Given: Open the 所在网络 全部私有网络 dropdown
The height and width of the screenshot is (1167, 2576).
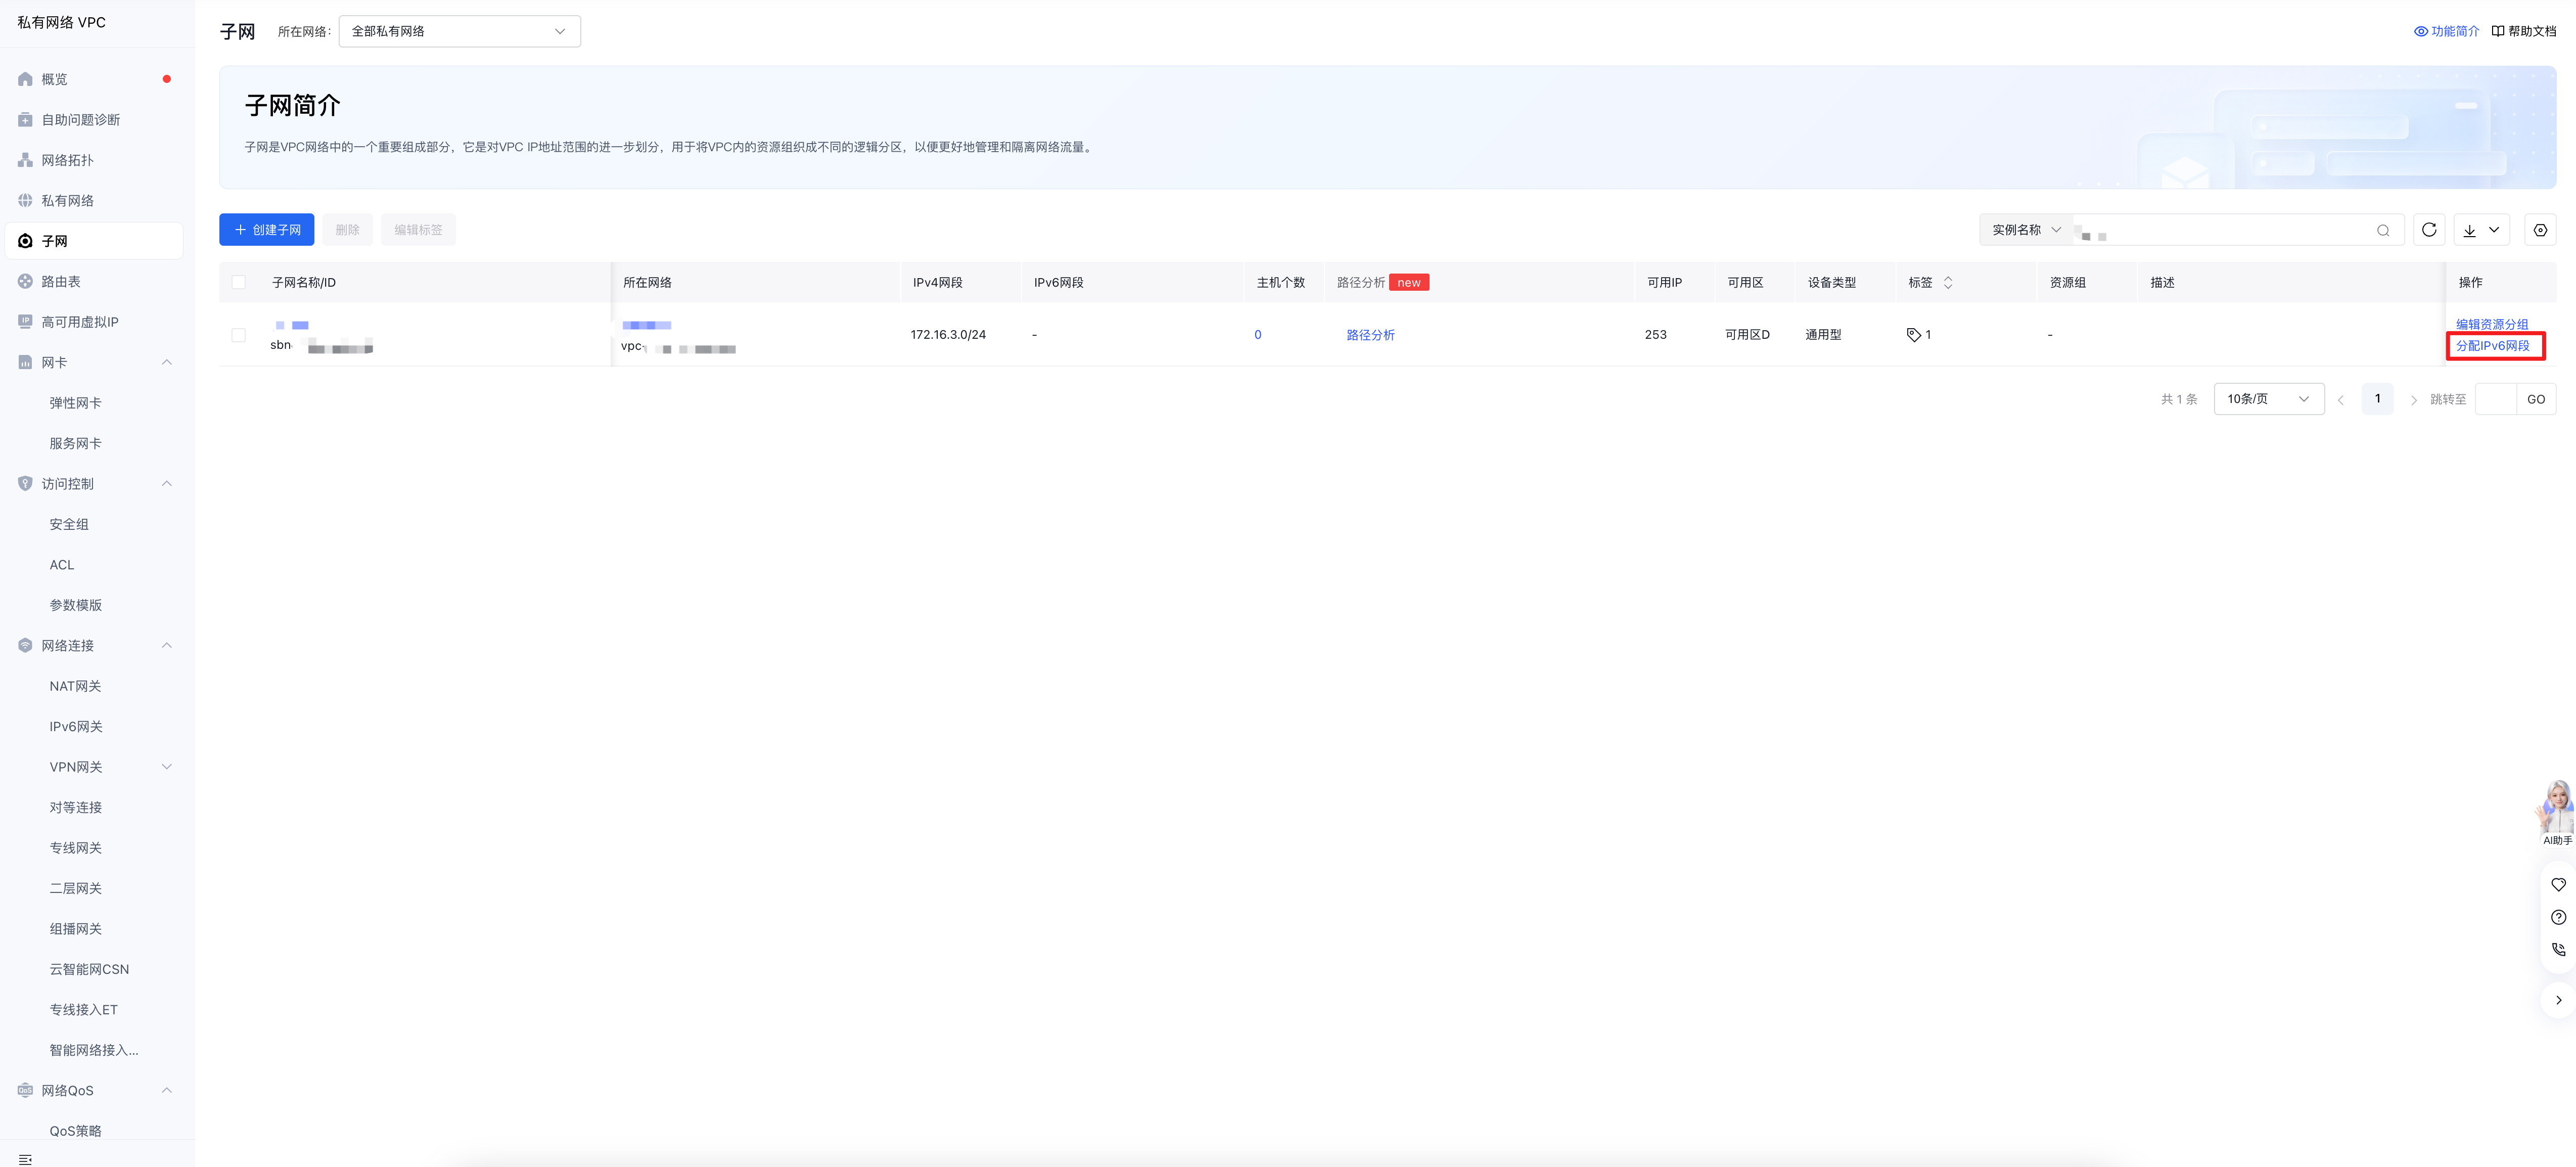Looking at the screenshot, I should coord(460,31).
